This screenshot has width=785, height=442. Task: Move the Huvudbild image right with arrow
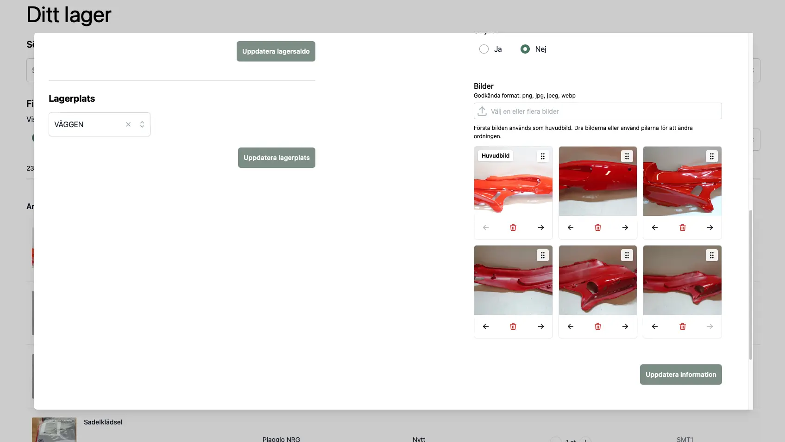[x=541, y=227]
